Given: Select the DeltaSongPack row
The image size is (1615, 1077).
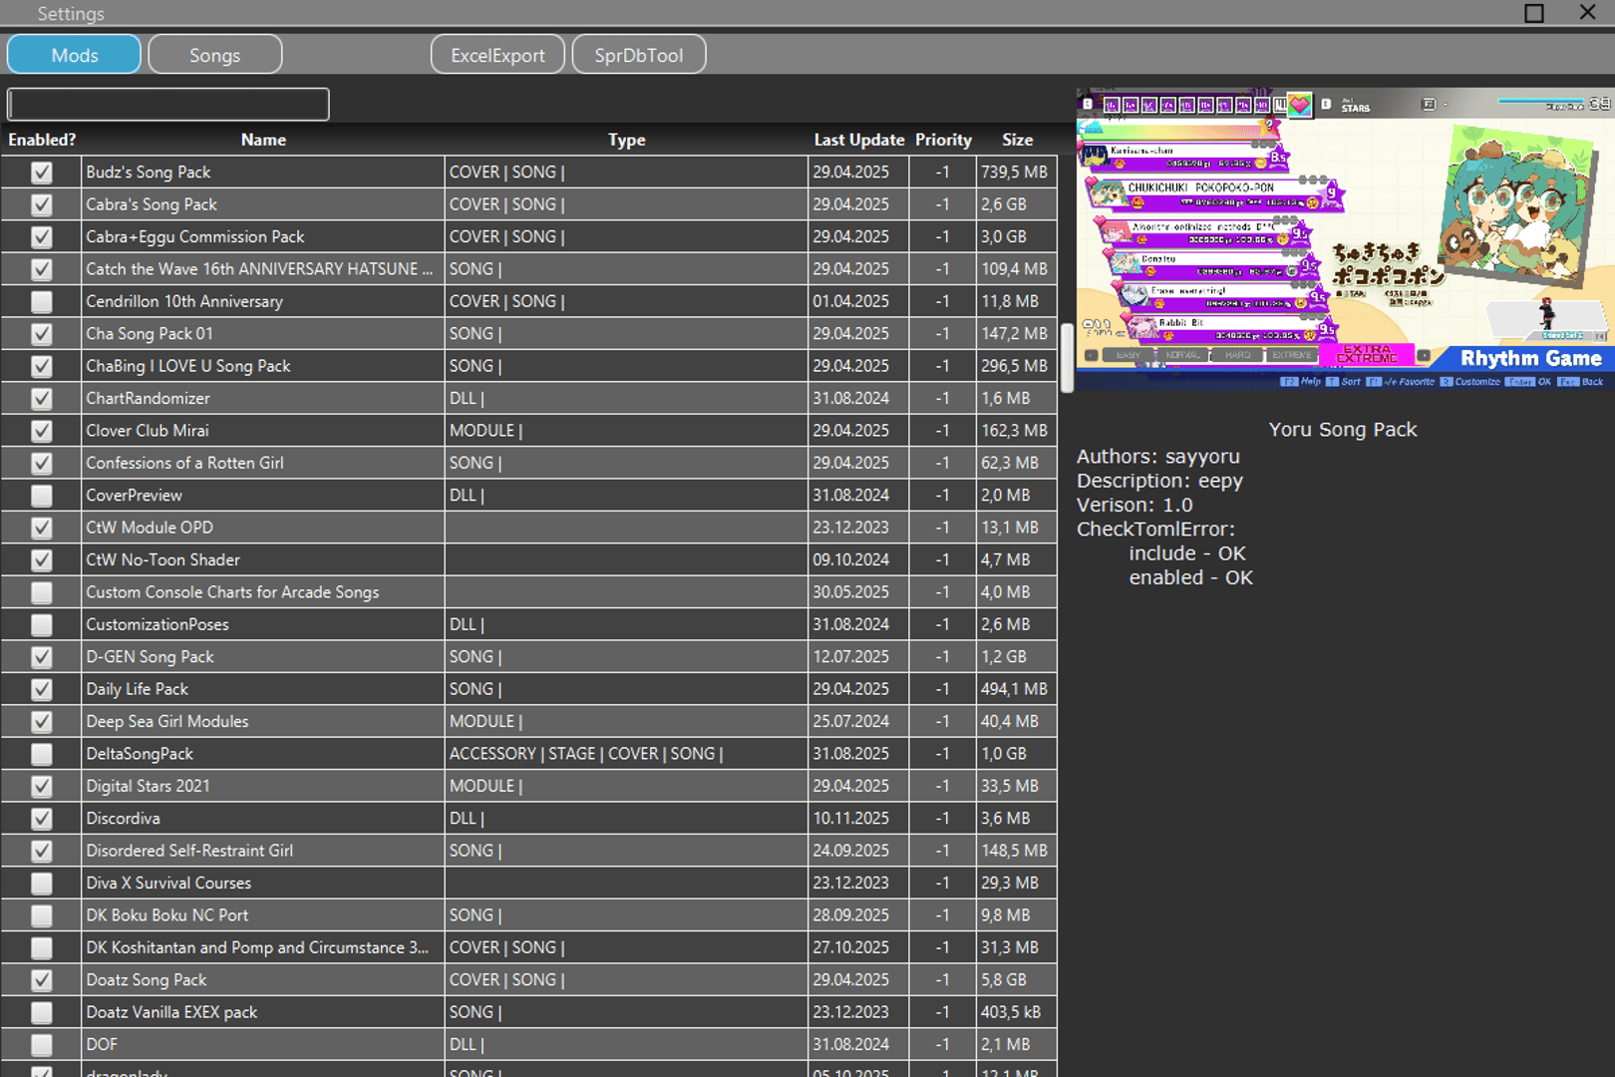Looking at the screenshot, I should click(262, 753).
